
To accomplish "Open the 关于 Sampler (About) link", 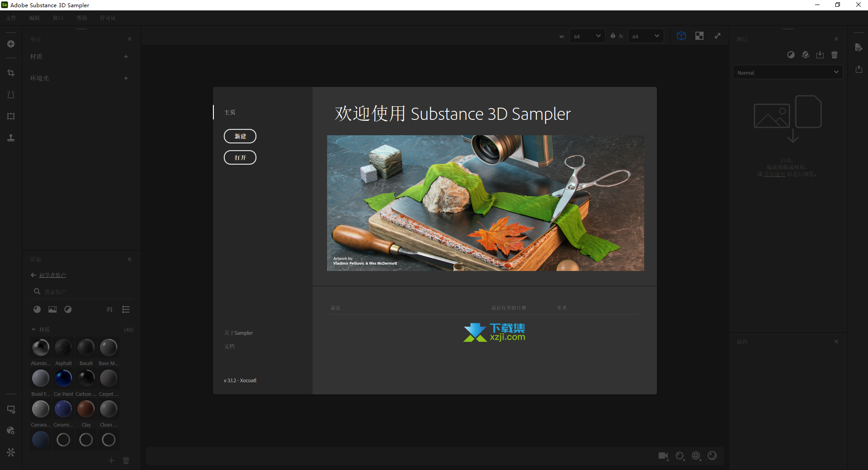I will [238, 333].
